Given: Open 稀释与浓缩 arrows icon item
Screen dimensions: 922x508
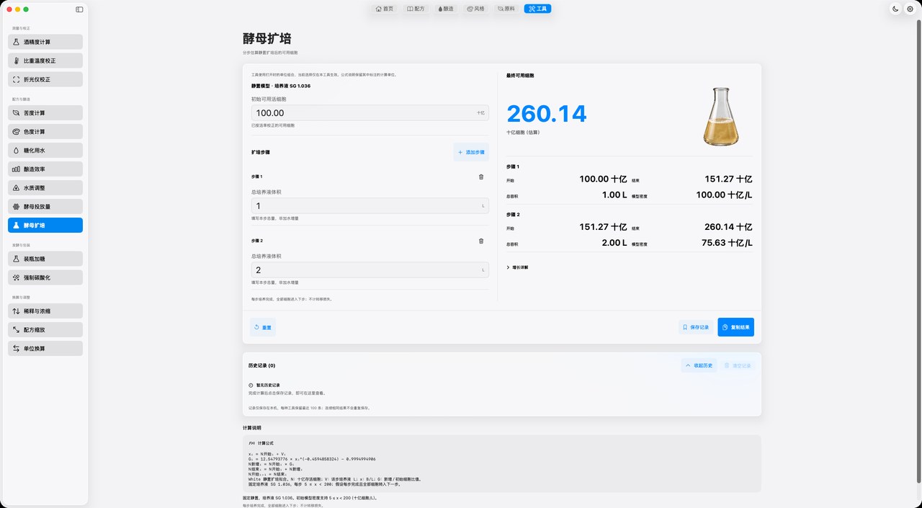Looking at the screenshot, I should (45, 311).
